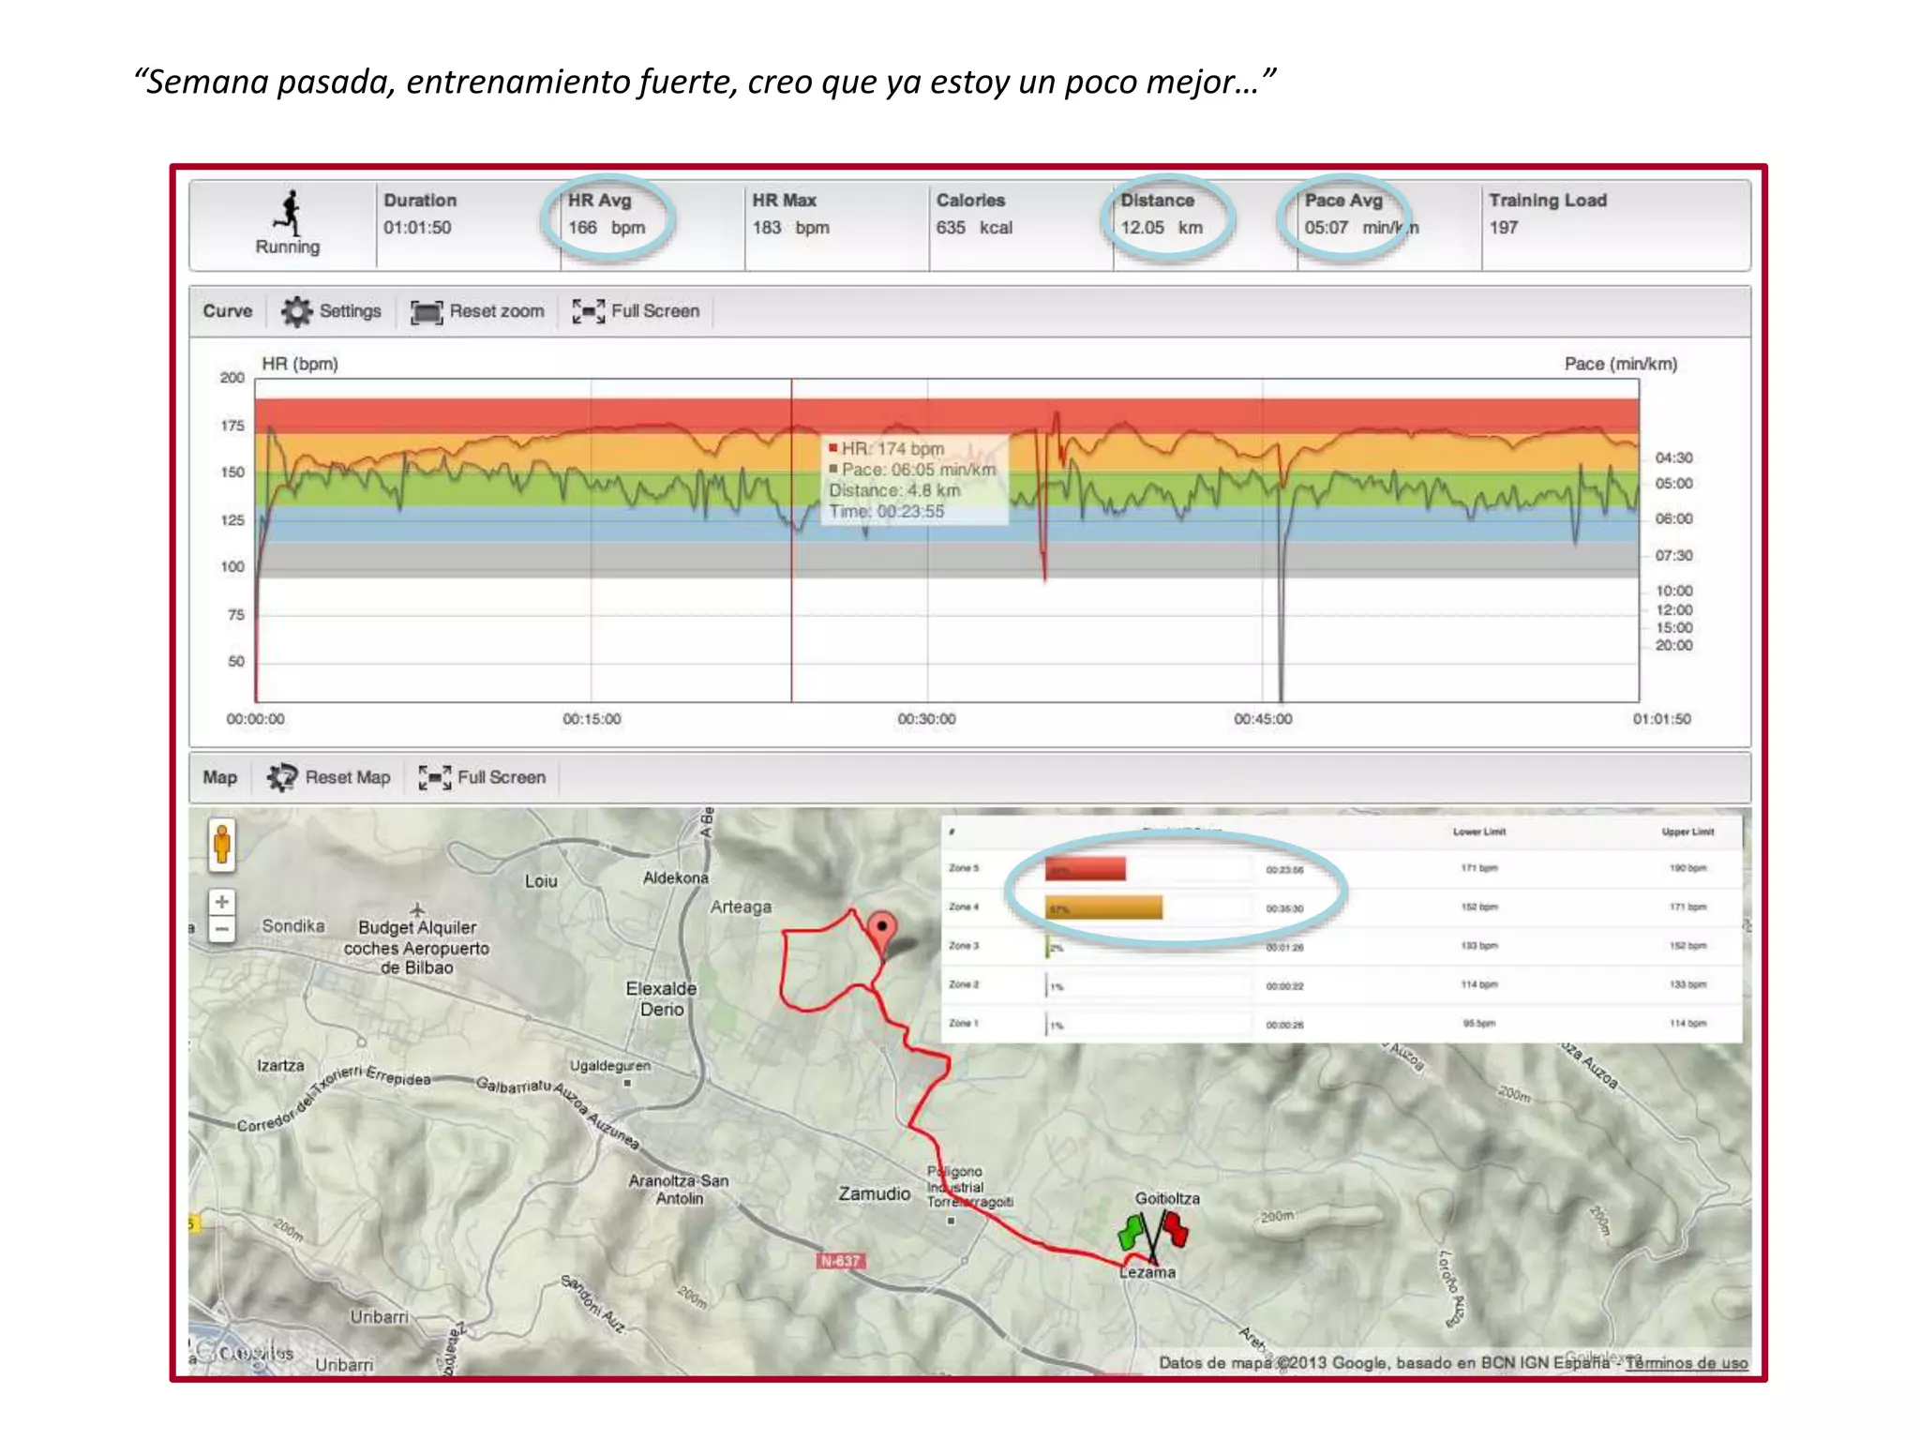
Task: Zoom in map with plus button
Action: coord(221,902)
